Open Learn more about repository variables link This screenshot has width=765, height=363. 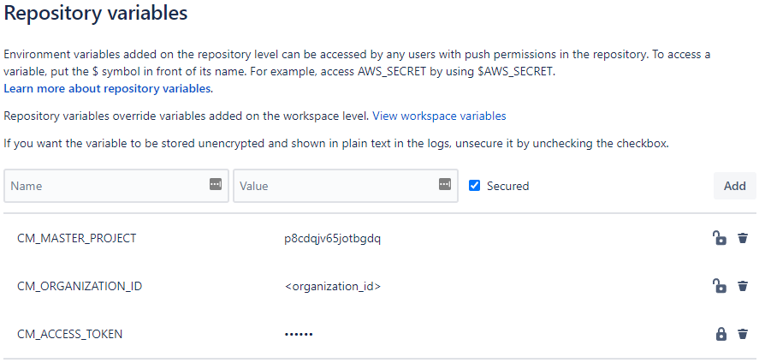tap(108, 88)
